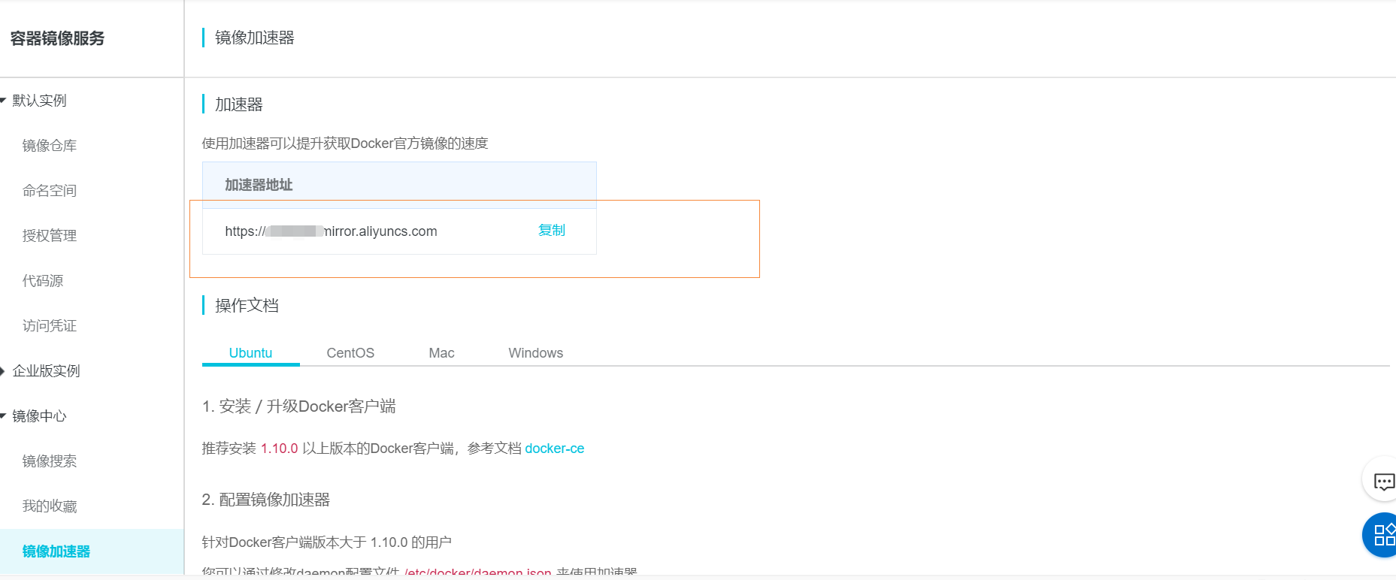Viewport: 1396px width, 580px height.
Task: Open 我的收藏 in the sidebar
Action: pyautogui.click(x=50, y=506)
